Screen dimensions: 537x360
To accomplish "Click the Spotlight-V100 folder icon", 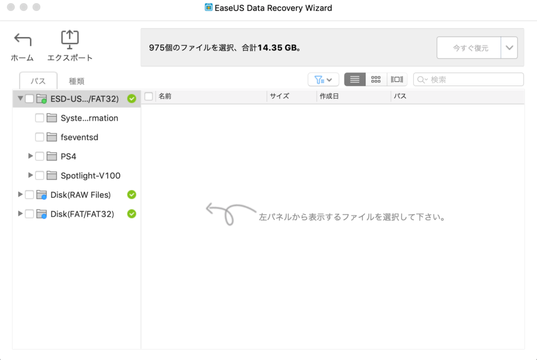I will 52,176.
